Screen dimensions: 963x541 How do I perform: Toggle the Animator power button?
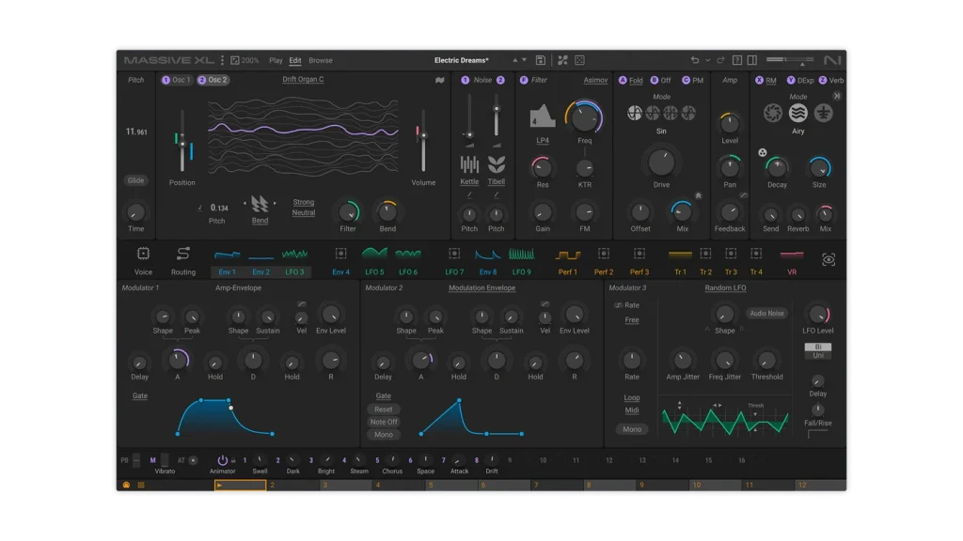(x=222, y=460)
